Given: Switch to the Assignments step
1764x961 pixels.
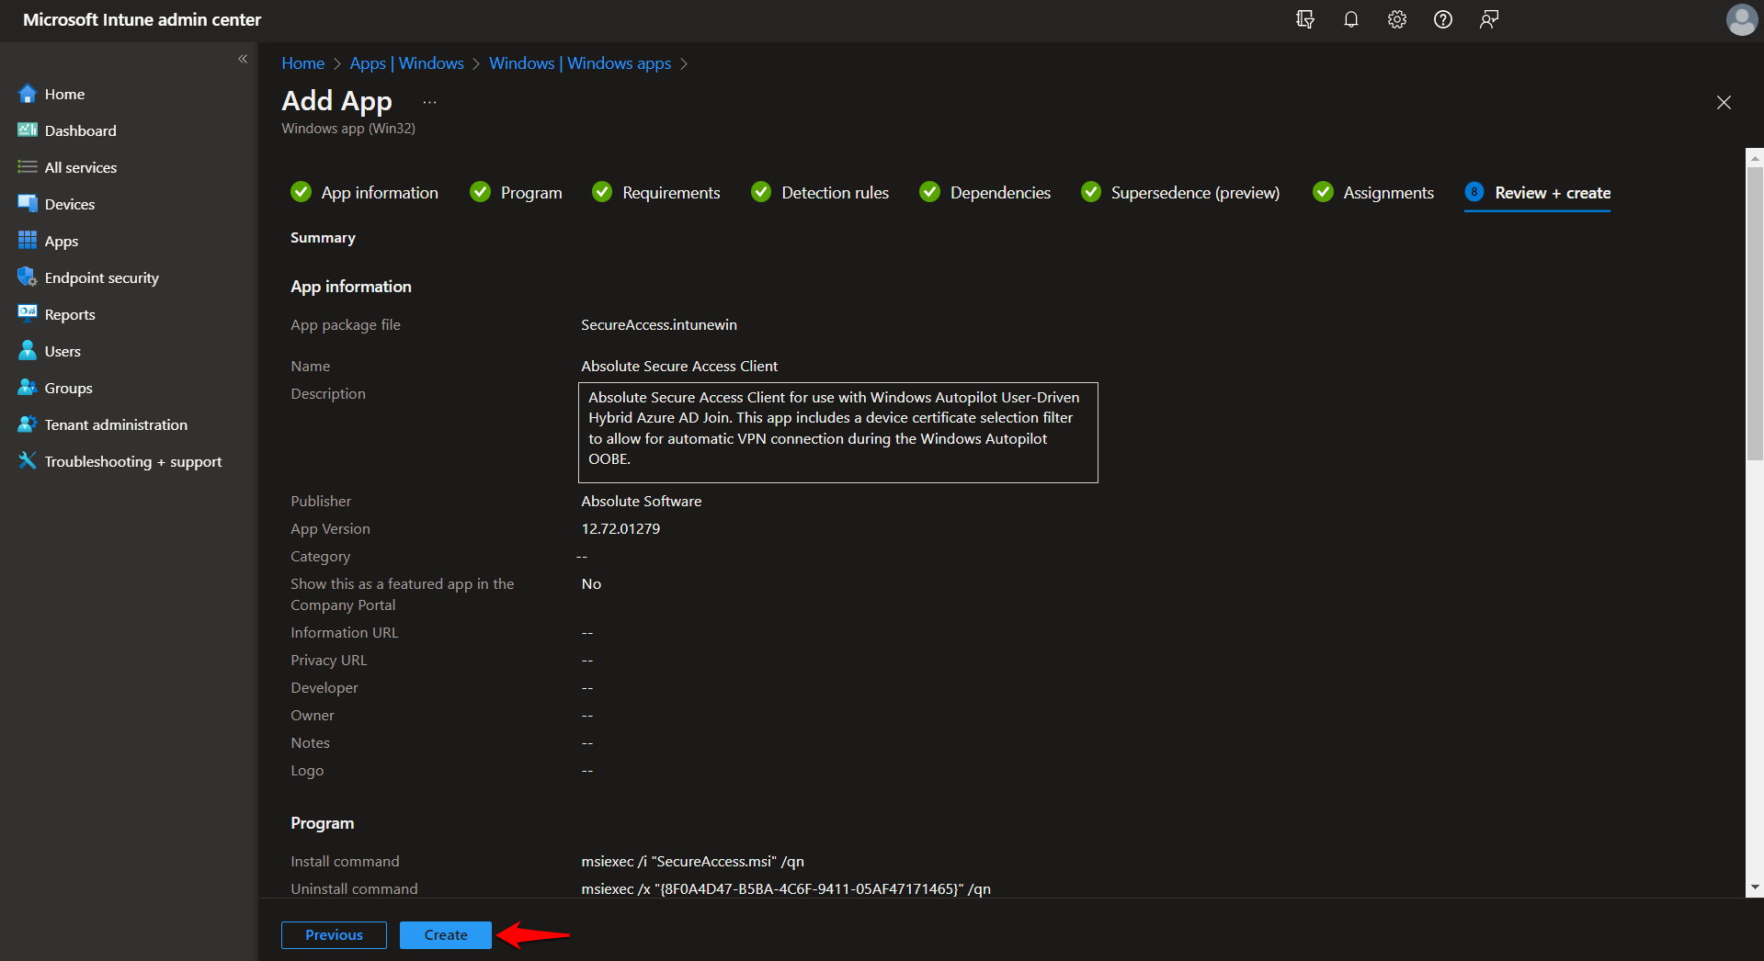Looking at the screenshot, I should click(x=1388, y=192).
